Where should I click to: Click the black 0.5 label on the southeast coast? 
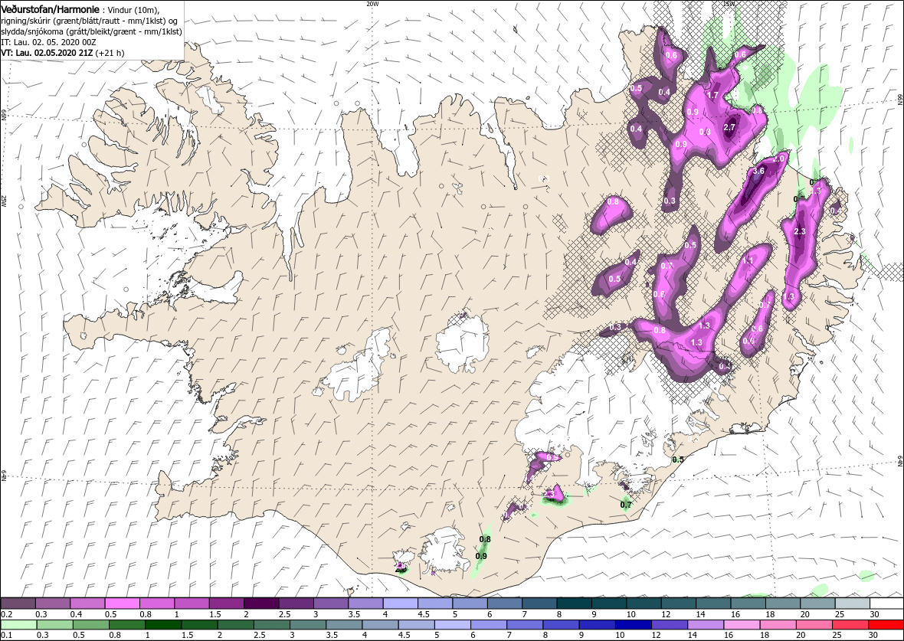point(678,459)
